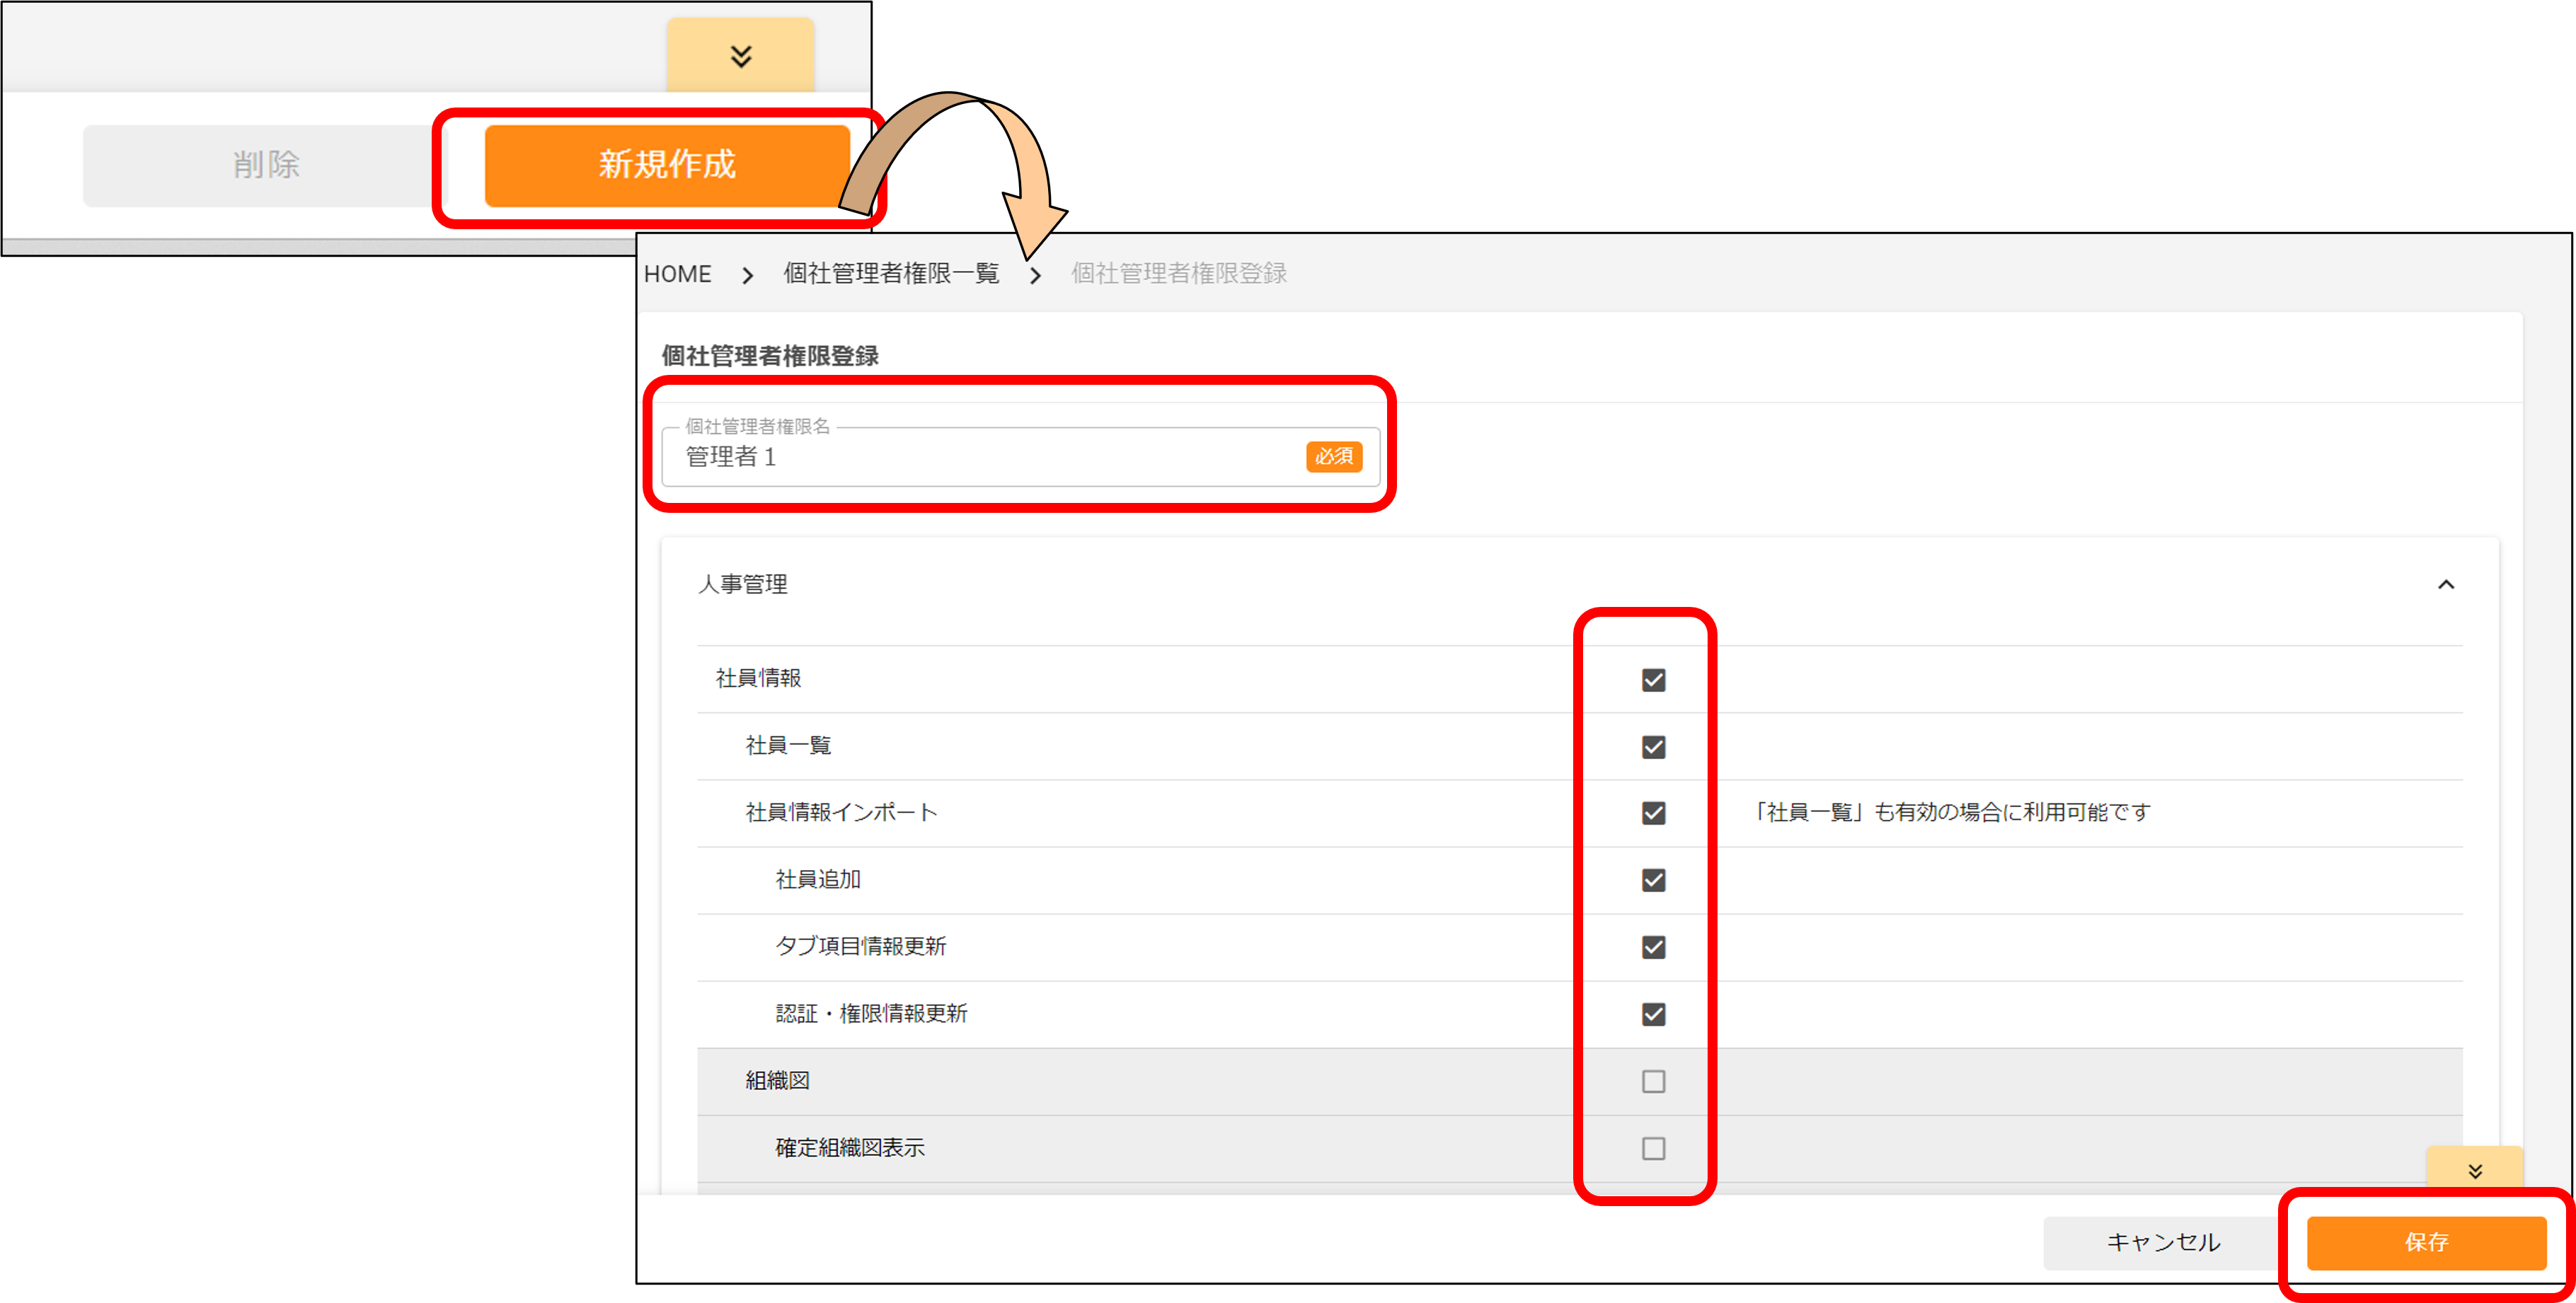Toggle 認証・権限情報更新 checkbox
This screenshot has width=2576, height=1303.
tap(1653, 1014)
